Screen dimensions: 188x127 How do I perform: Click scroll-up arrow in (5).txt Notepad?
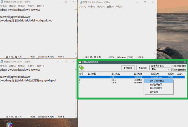(76, 9)
